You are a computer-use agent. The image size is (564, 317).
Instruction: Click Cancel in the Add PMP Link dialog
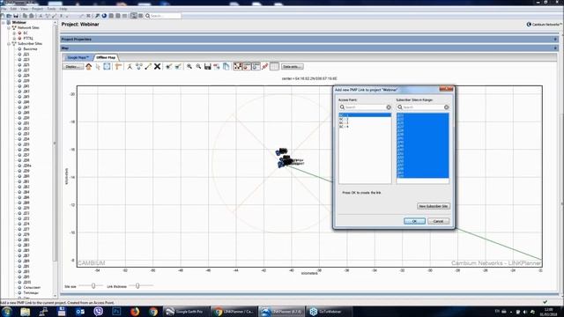click(438, 221)
